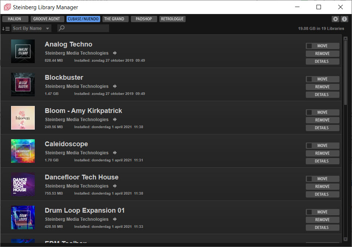Click the Dancefloor Tech House title
The height and width of the screenshot is (247, 352).
click(81, 177)
